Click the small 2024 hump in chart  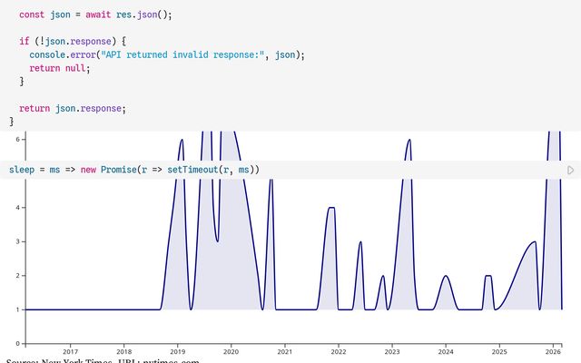tap(445, 276)
